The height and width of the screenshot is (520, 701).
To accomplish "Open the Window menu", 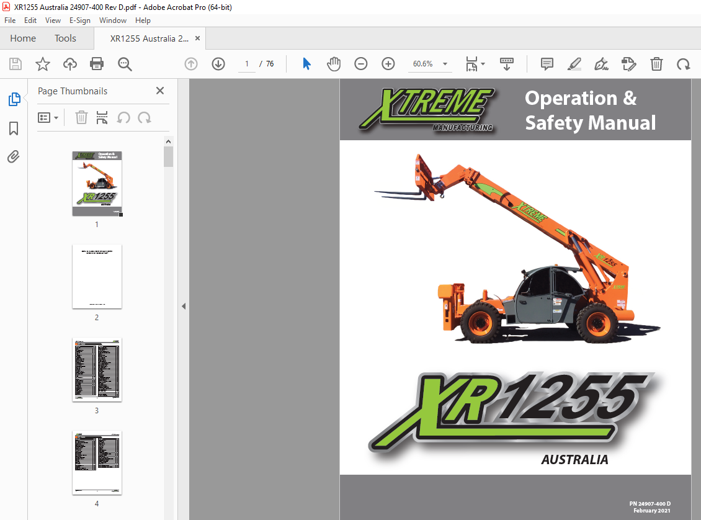I will [113, 20].
